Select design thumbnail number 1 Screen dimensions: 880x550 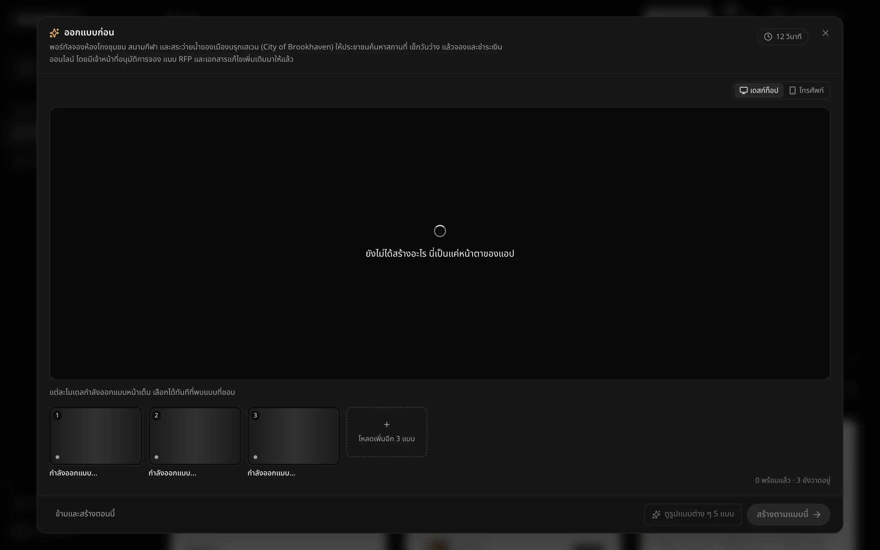[96, 436]
